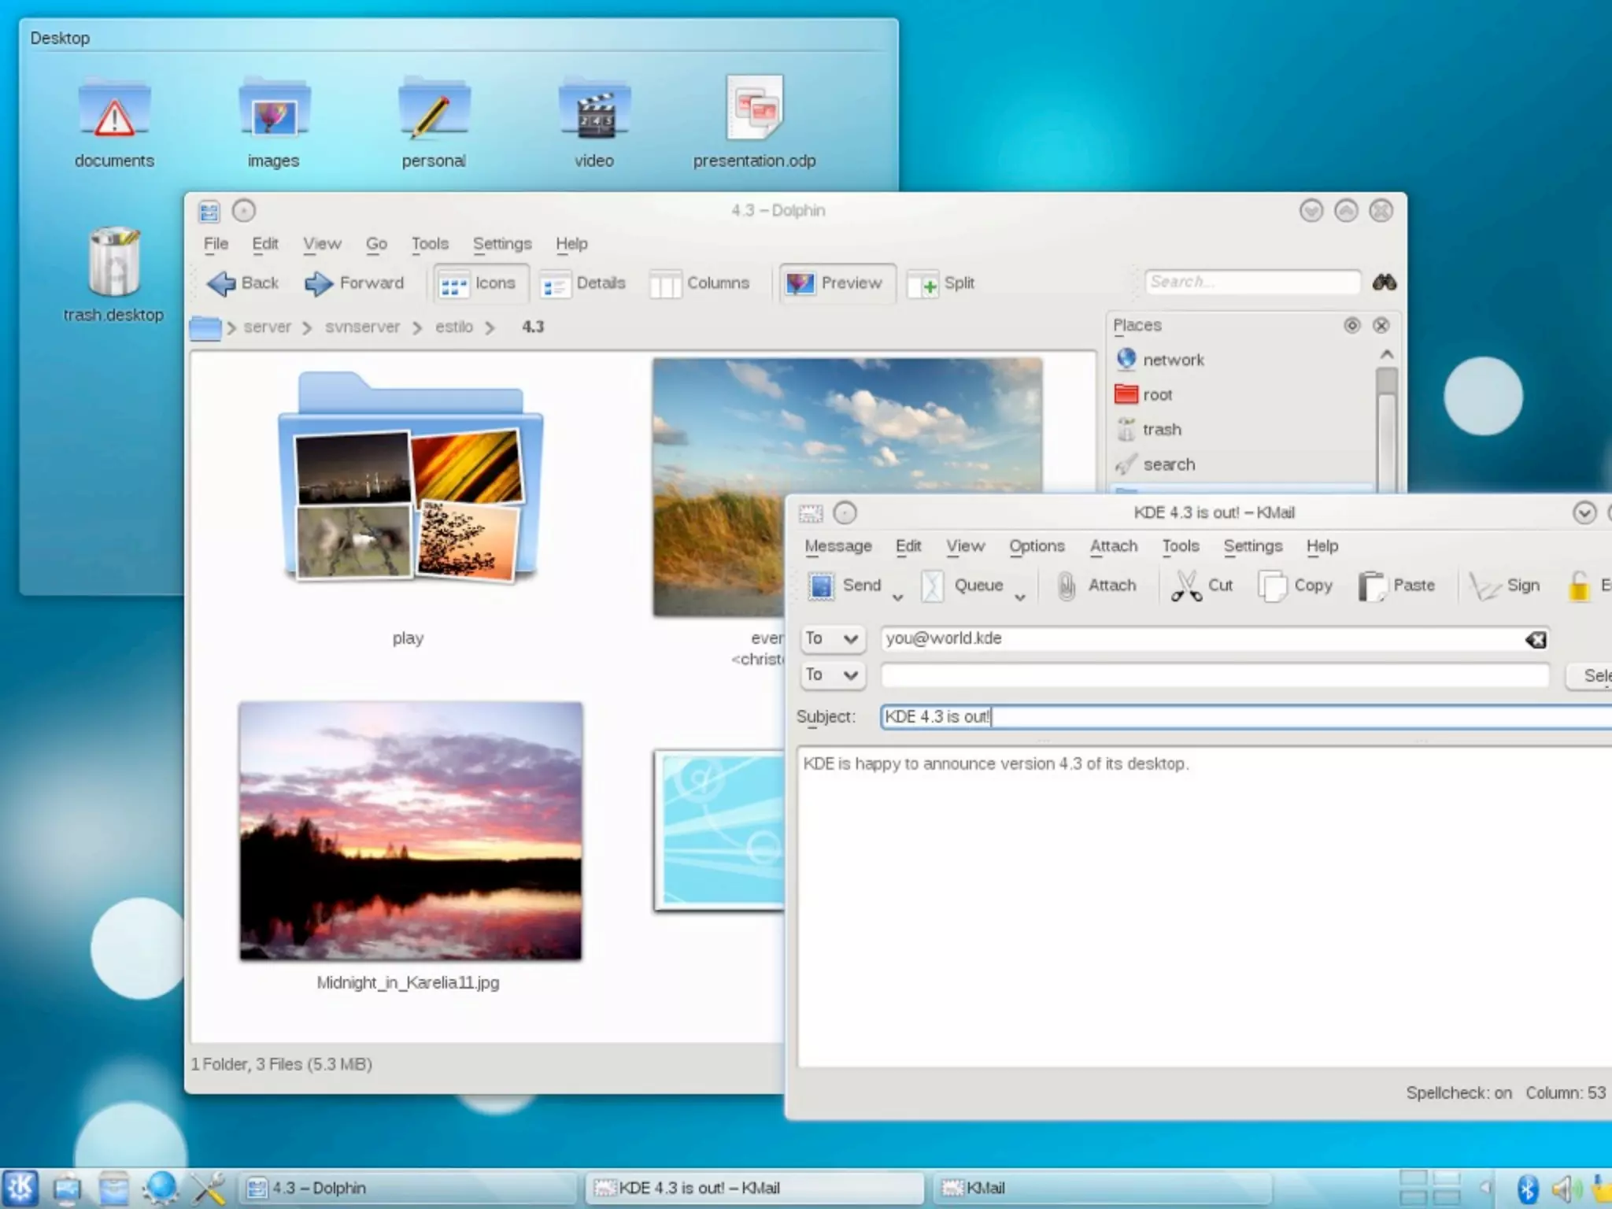Screen dimensions: 1612x1209
Task: Queue the message in KMail
Action: [963, 586]
